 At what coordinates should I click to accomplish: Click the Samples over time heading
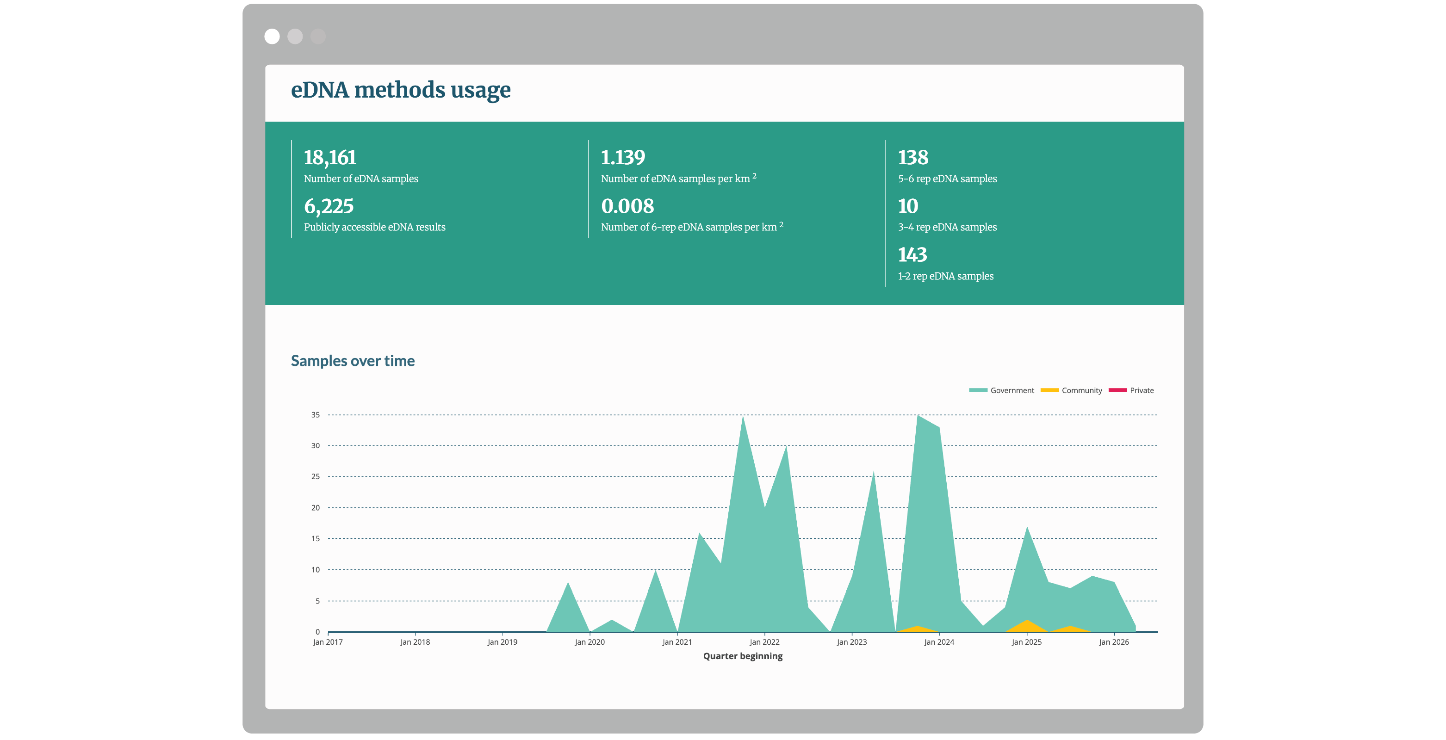point(353,361)
